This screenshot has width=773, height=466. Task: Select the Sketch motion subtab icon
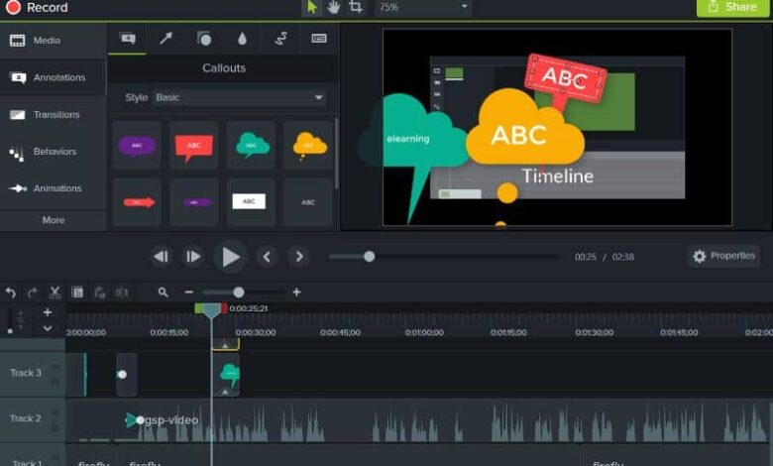pyautogui.click(x=280, y=39)
